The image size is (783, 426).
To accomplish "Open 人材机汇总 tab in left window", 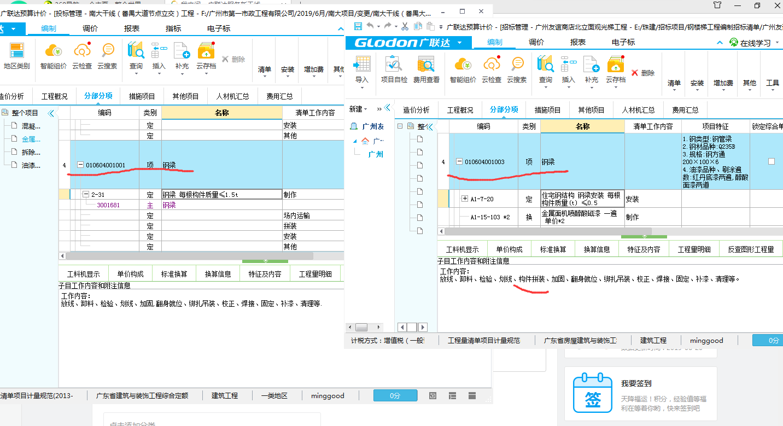I will pos(232,96).
